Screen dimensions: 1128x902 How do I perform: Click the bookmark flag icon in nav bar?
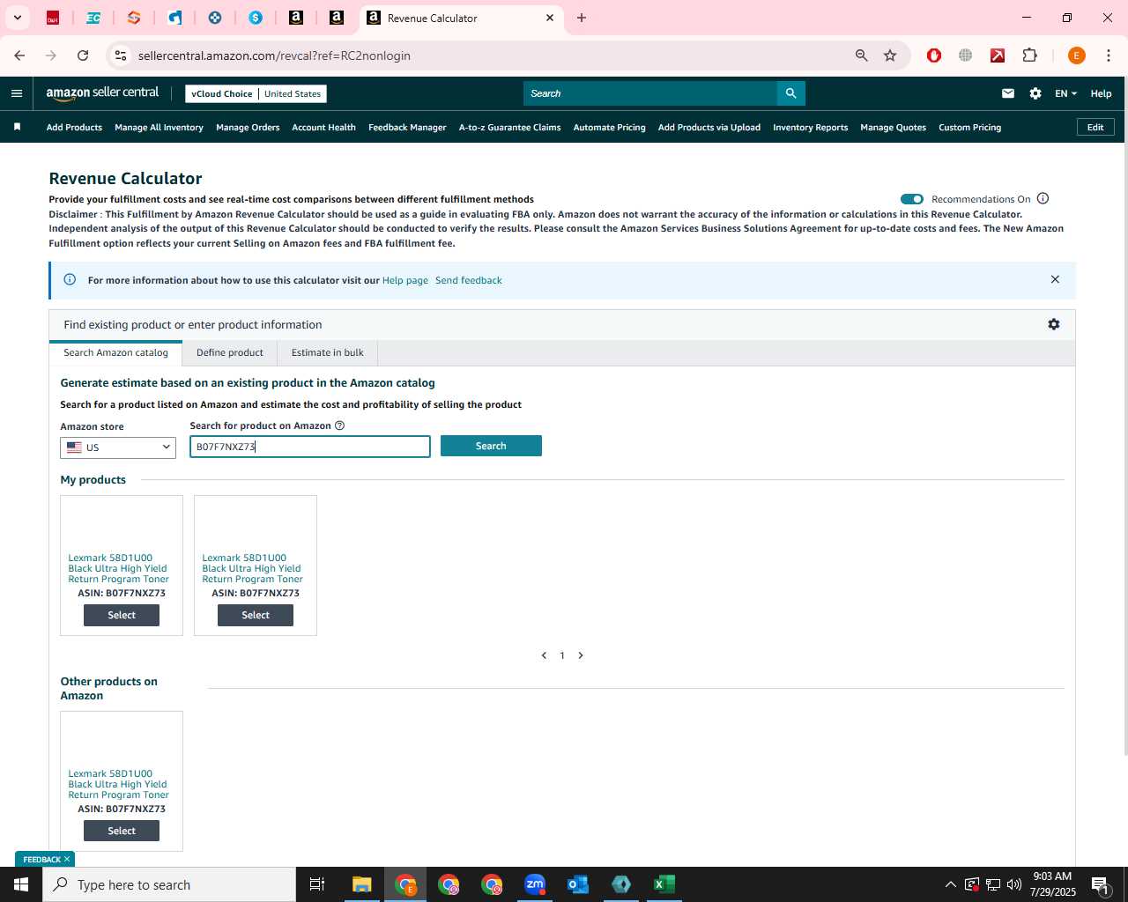(17, 127)
